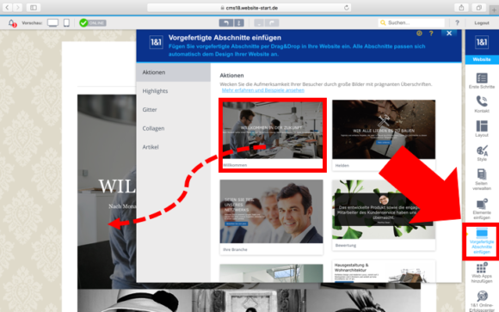Open Web Apps hinzufügen icon
The height and width of the screenshot is (312, 499).
tap(482, 272)
